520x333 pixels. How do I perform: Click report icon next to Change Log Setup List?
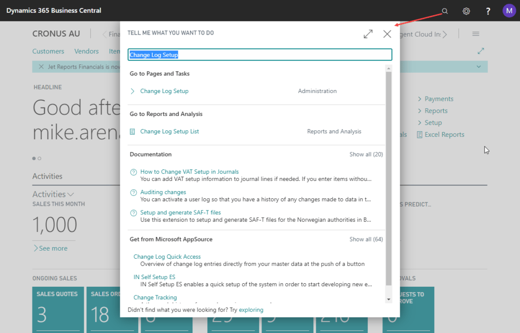[133, 132]
